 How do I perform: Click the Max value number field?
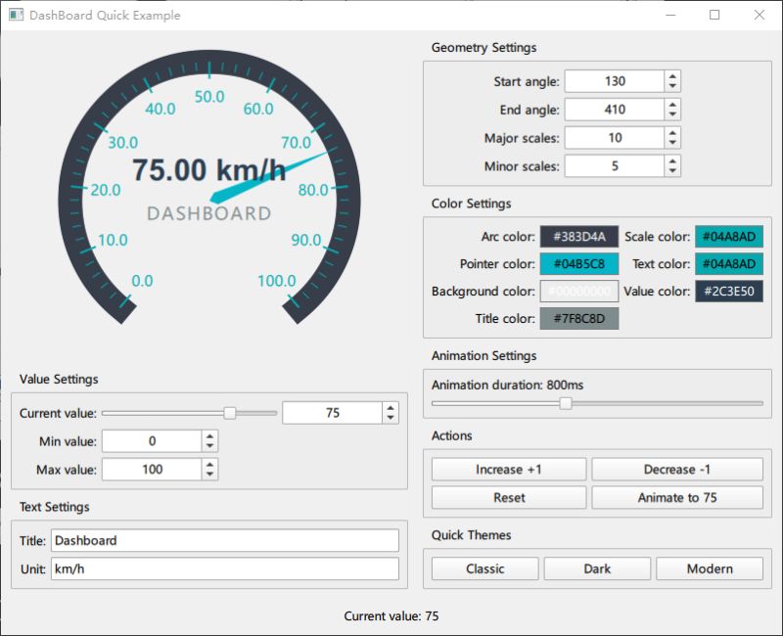click(x=152, y=470)
